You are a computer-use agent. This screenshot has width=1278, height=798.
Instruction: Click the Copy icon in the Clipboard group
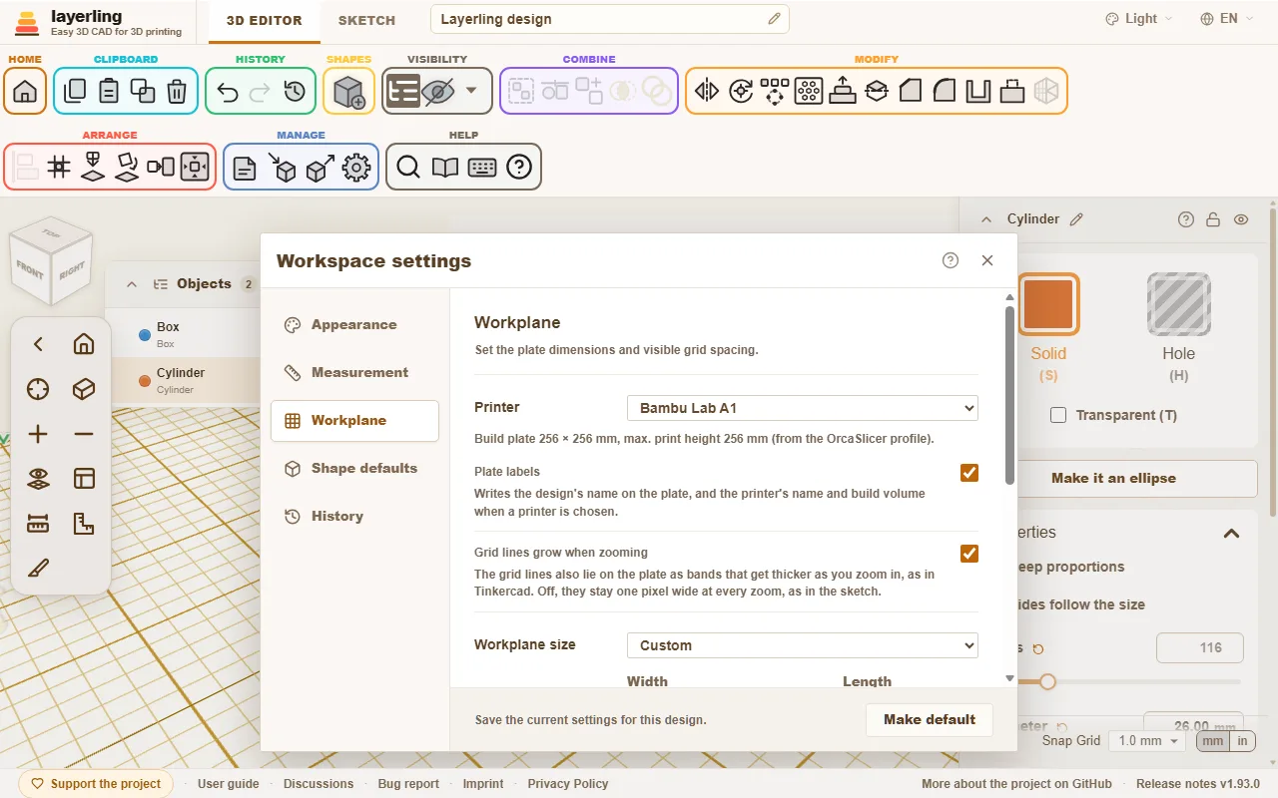[75, 92]
